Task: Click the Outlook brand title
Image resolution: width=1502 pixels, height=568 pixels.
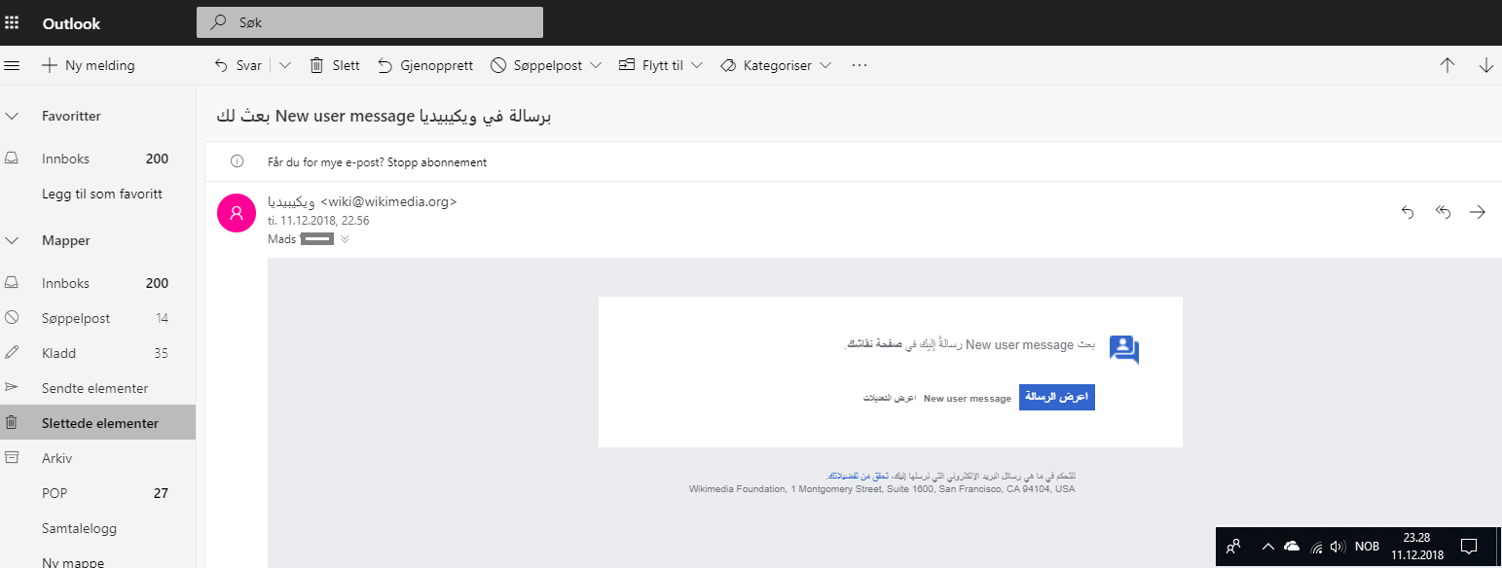Action: (x=71, y=23)
